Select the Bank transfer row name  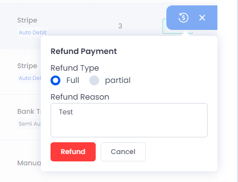coord(29,111)
